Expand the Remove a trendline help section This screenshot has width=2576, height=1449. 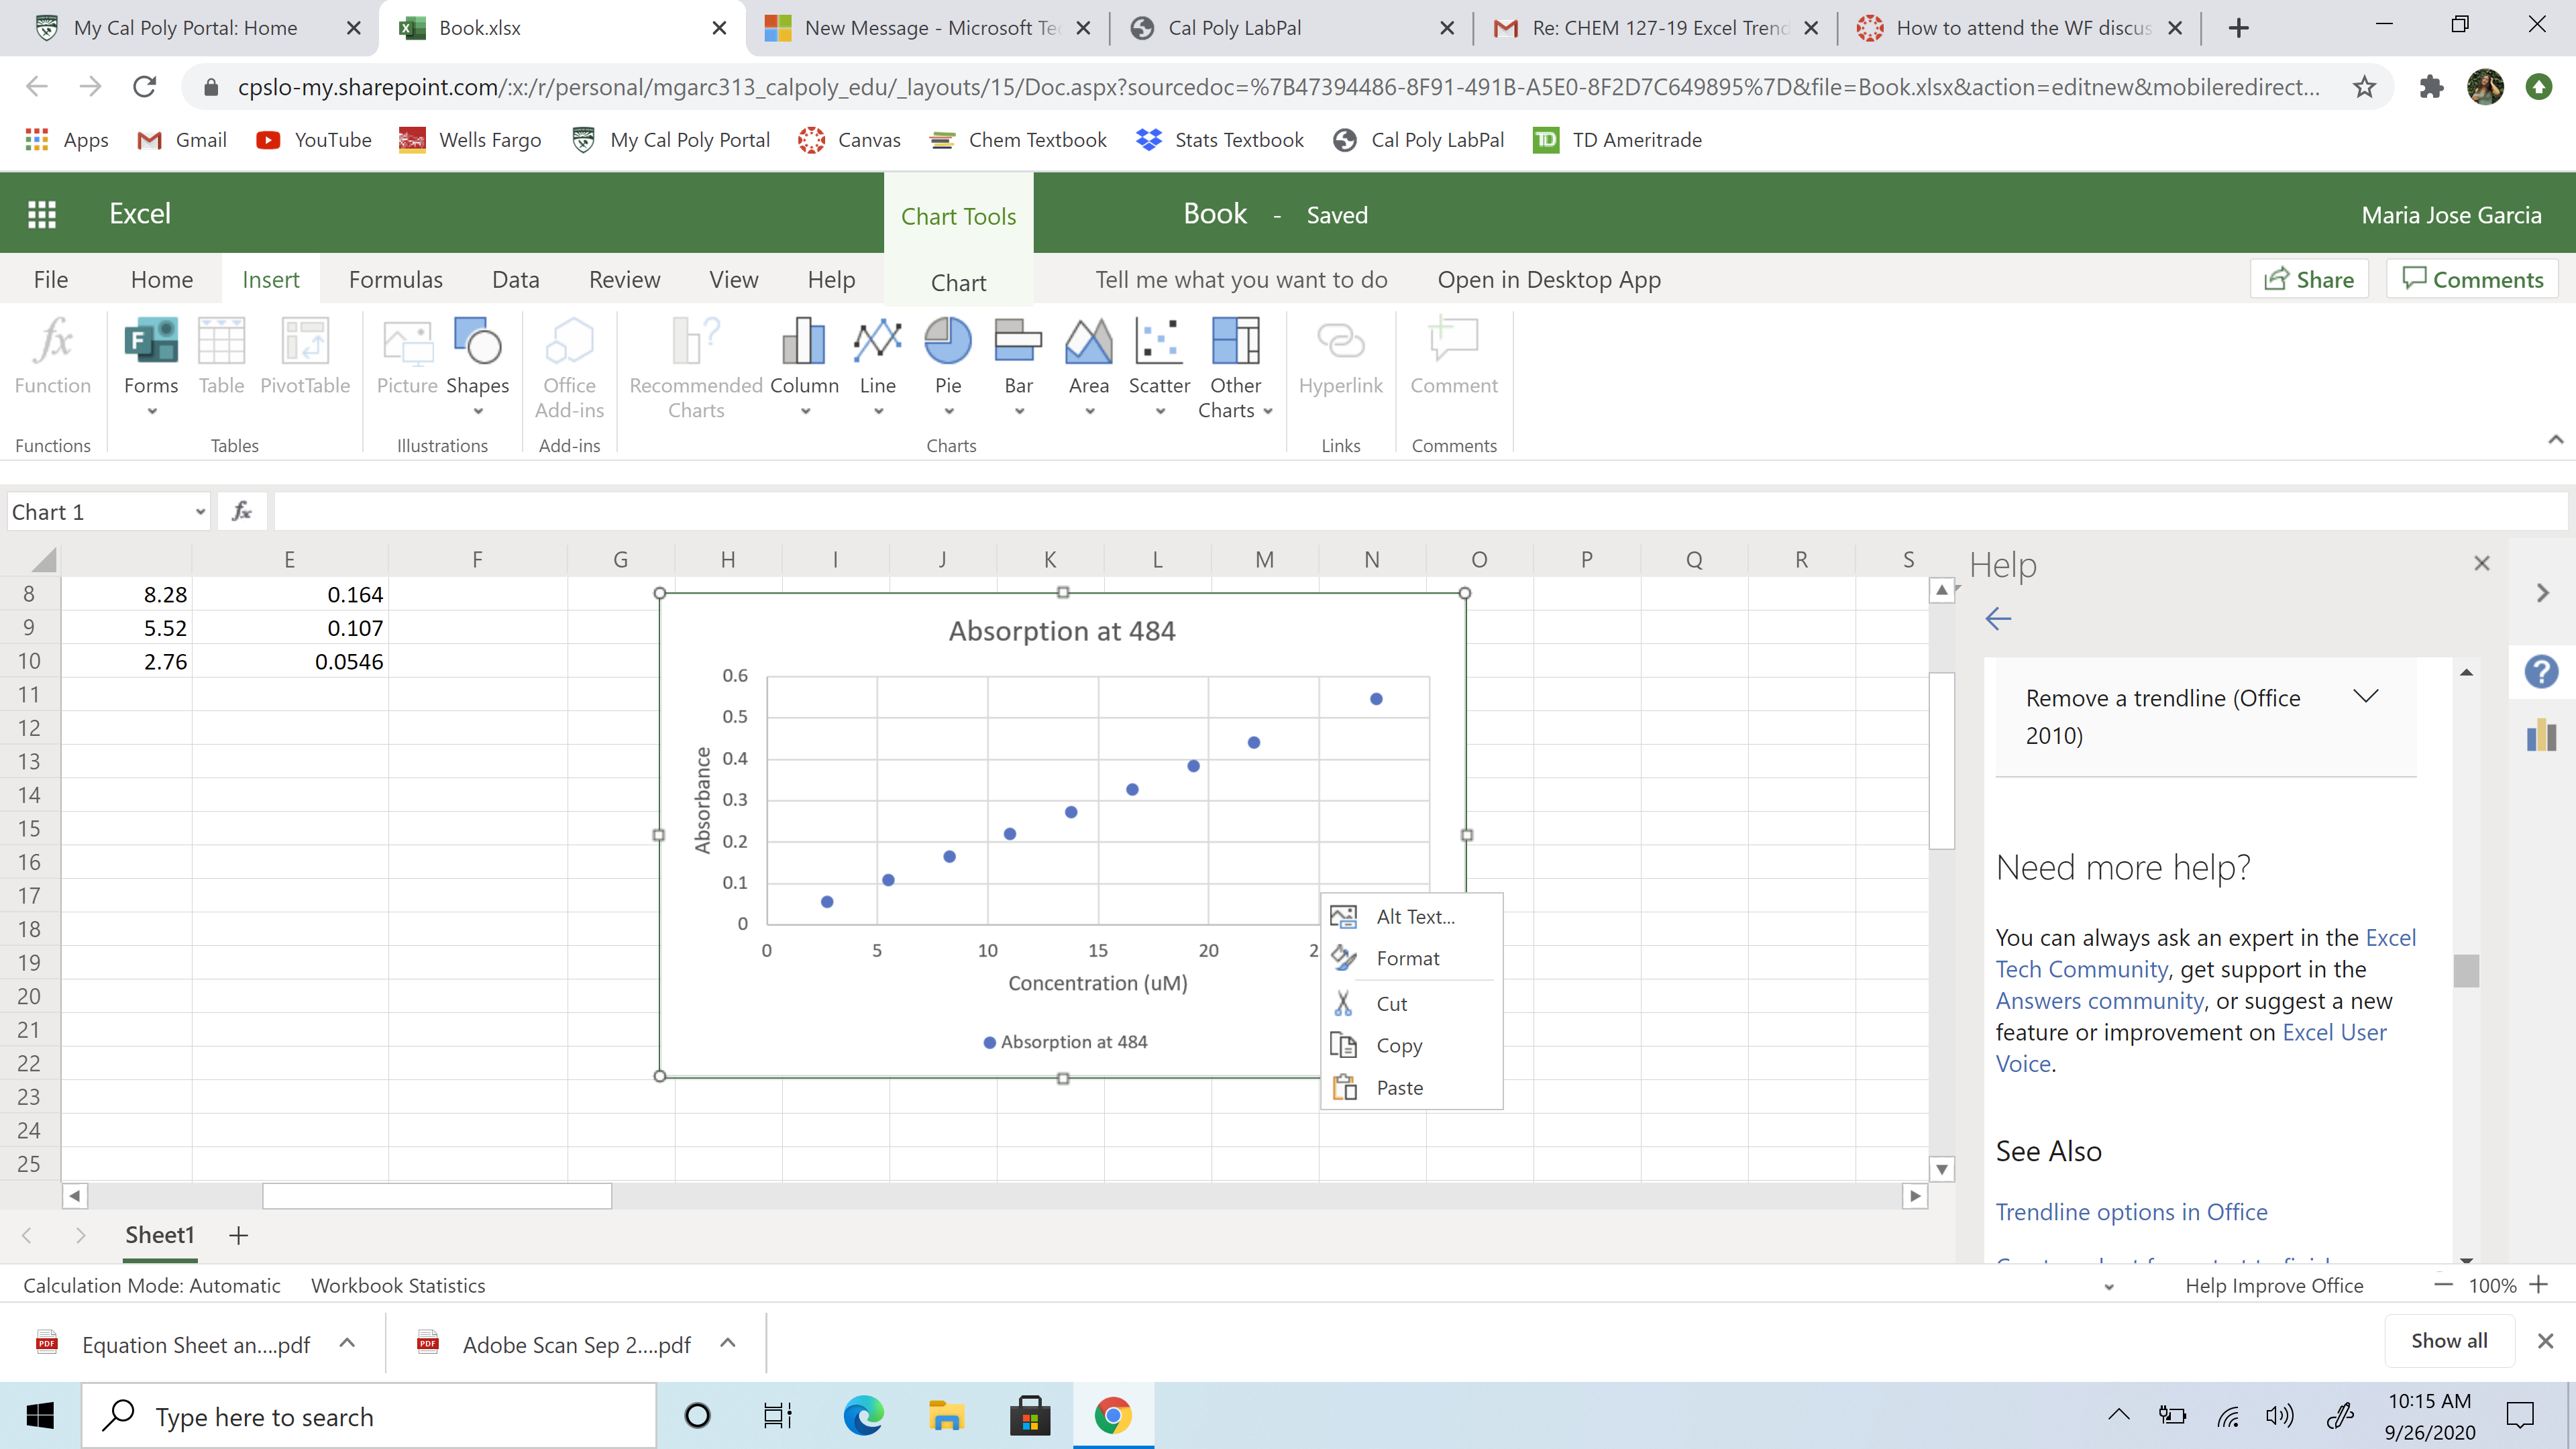2365,697
